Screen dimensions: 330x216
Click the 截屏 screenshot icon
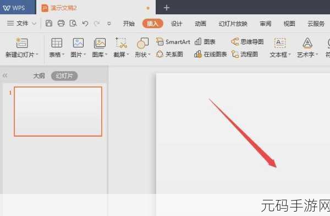(x=121, y=43)
